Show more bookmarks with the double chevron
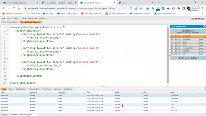The image size is (206, 116). coord(202,14)
